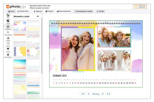
Task: Expand the Momenti a colori theme dropdown
Action: pyautogui.click(x=38, y=16)
